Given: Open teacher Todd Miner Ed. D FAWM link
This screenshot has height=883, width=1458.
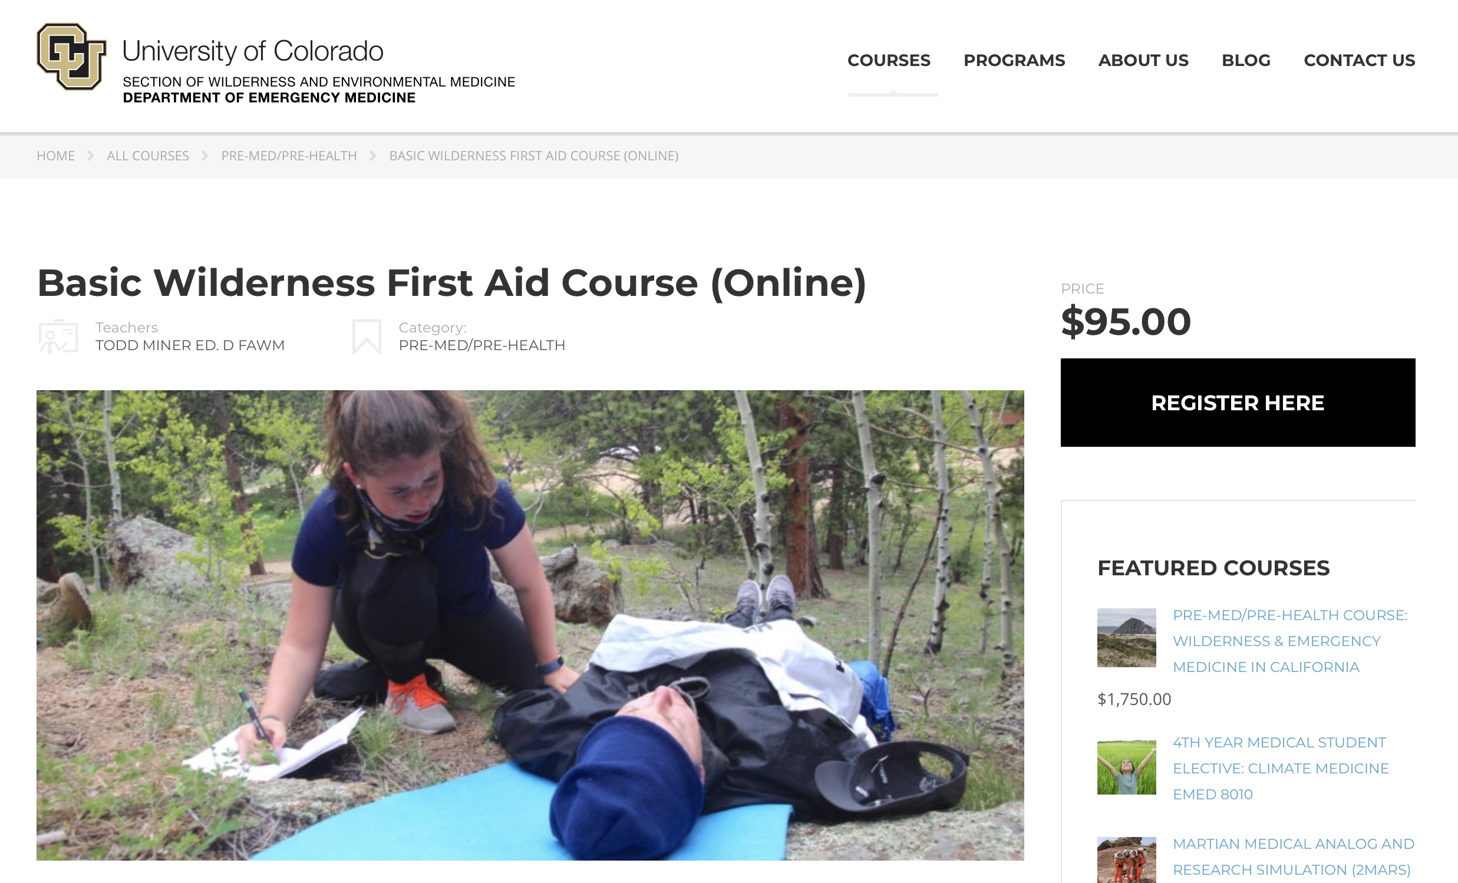Looking at the screenshot, I should (190, 345).
